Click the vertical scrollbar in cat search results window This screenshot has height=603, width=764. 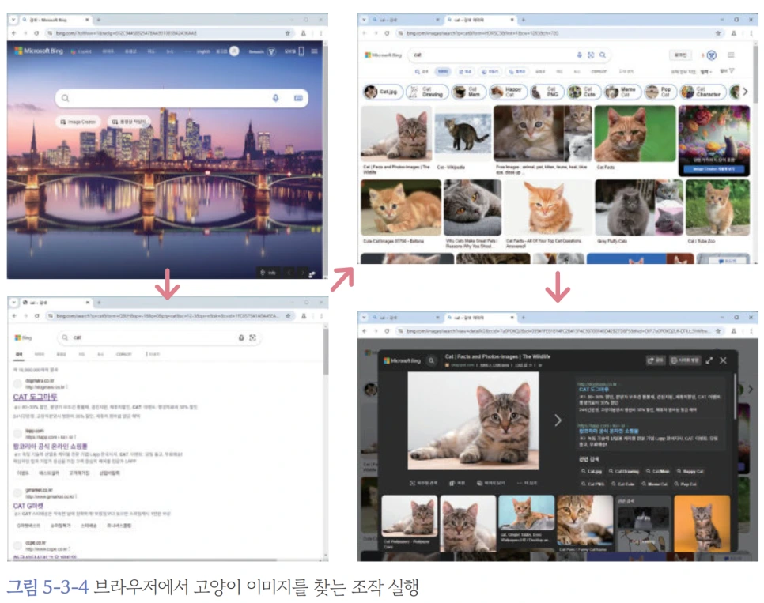[x=326, y=352]
